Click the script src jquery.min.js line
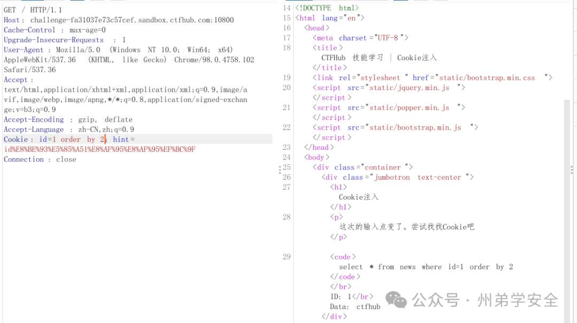 (389, 87)
